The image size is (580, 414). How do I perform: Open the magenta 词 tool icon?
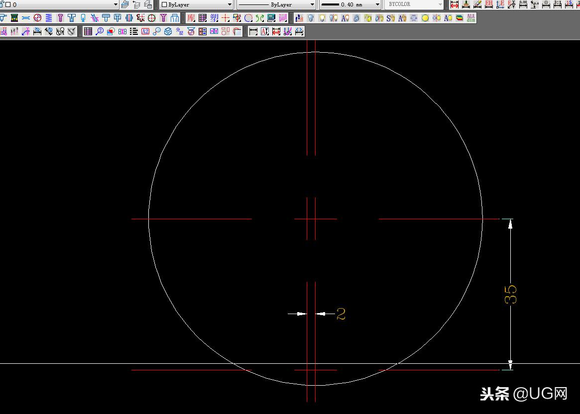283,18
